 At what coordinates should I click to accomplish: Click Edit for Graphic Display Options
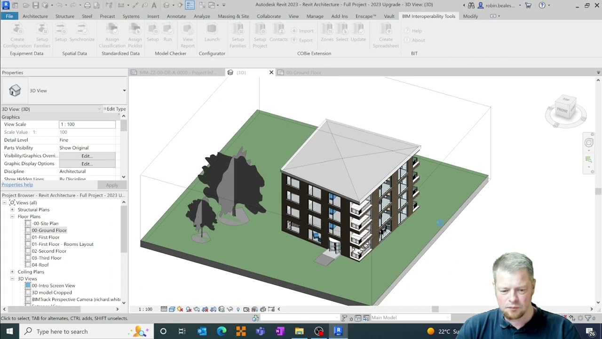87,164
